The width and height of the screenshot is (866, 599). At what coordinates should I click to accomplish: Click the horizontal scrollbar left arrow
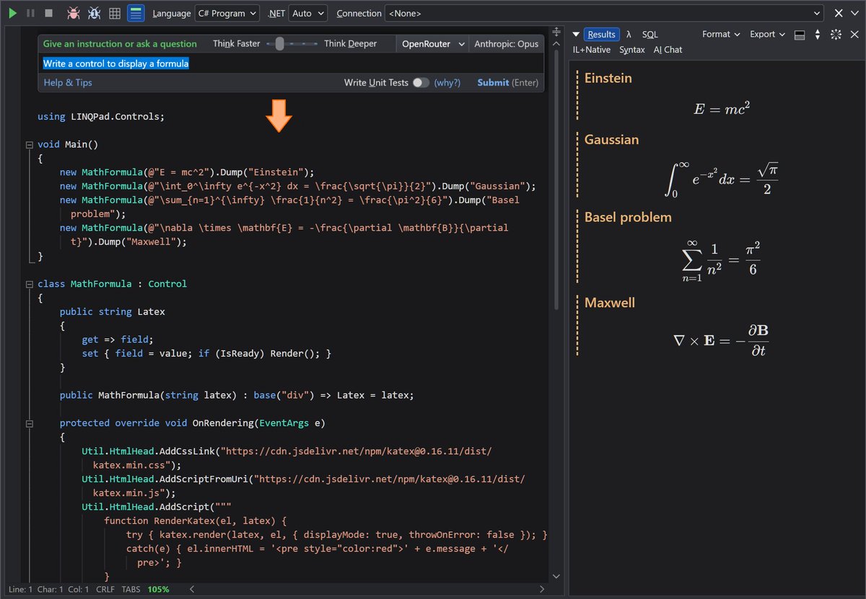(x=193, y=589)
